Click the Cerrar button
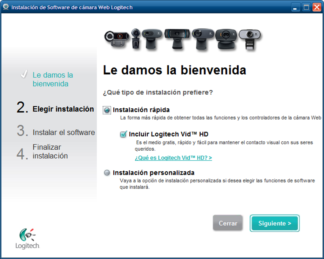The height and width of the screenshot is (259, 324). pyautogui.click(x=228, y=223)
